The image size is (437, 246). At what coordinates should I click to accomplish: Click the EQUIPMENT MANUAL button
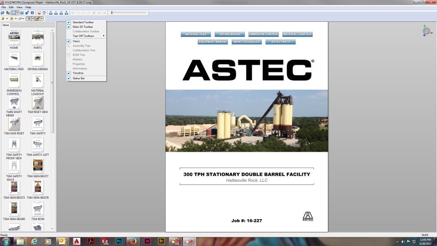pyautogui.click(x=213, y=41)
